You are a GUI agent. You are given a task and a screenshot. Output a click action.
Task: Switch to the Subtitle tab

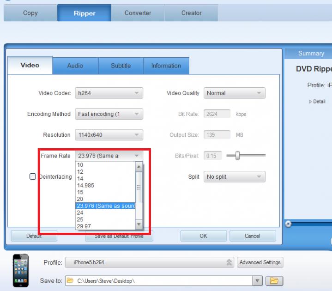pyautogui.click(x=121, y=66)
